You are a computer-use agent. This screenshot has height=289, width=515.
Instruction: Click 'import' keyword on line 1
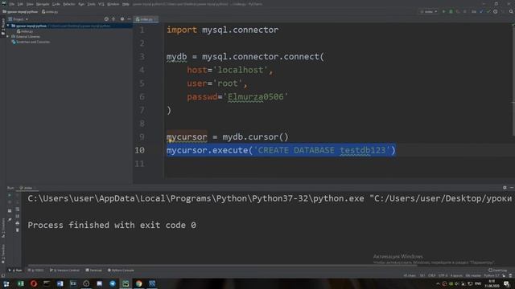click(x=182, y=30)
